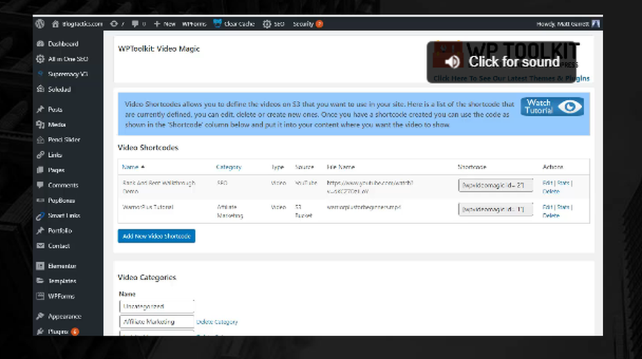Click the Uncategorized category name field
This screenshot has height=359, width=642.
pos(157,306)
